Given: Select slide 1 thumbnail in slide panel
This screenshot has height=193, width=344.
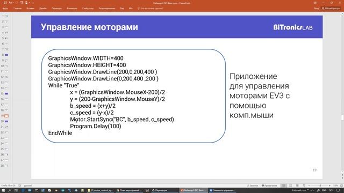Looking at the screenshot, I should [6, 16].
